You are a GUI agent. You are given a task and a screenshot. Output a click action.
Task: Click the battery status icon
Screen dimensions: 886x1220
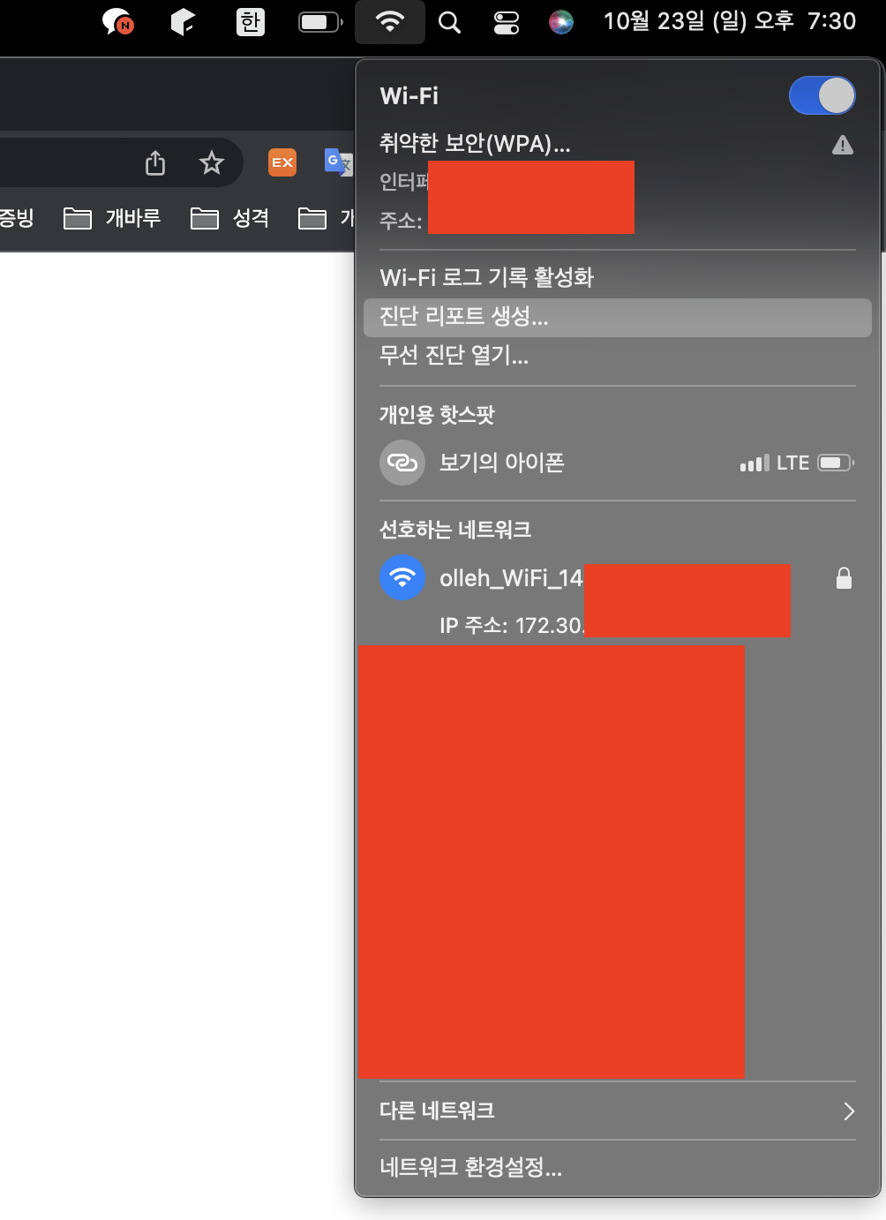point(319,22)
